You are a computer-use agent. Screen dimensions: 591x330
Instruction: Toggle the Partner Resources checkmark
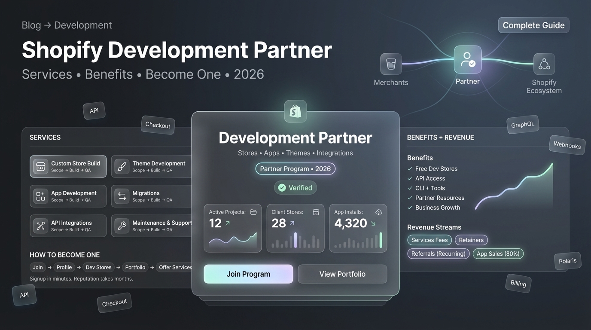coord(409,198)
